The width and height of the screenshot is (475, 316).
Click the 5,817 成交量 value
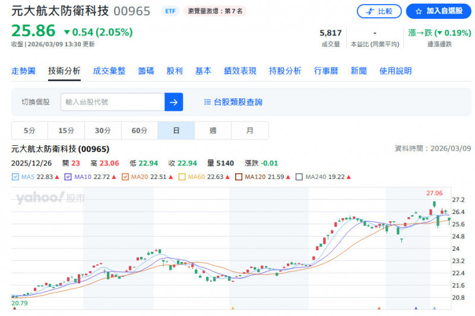[331, 33]
